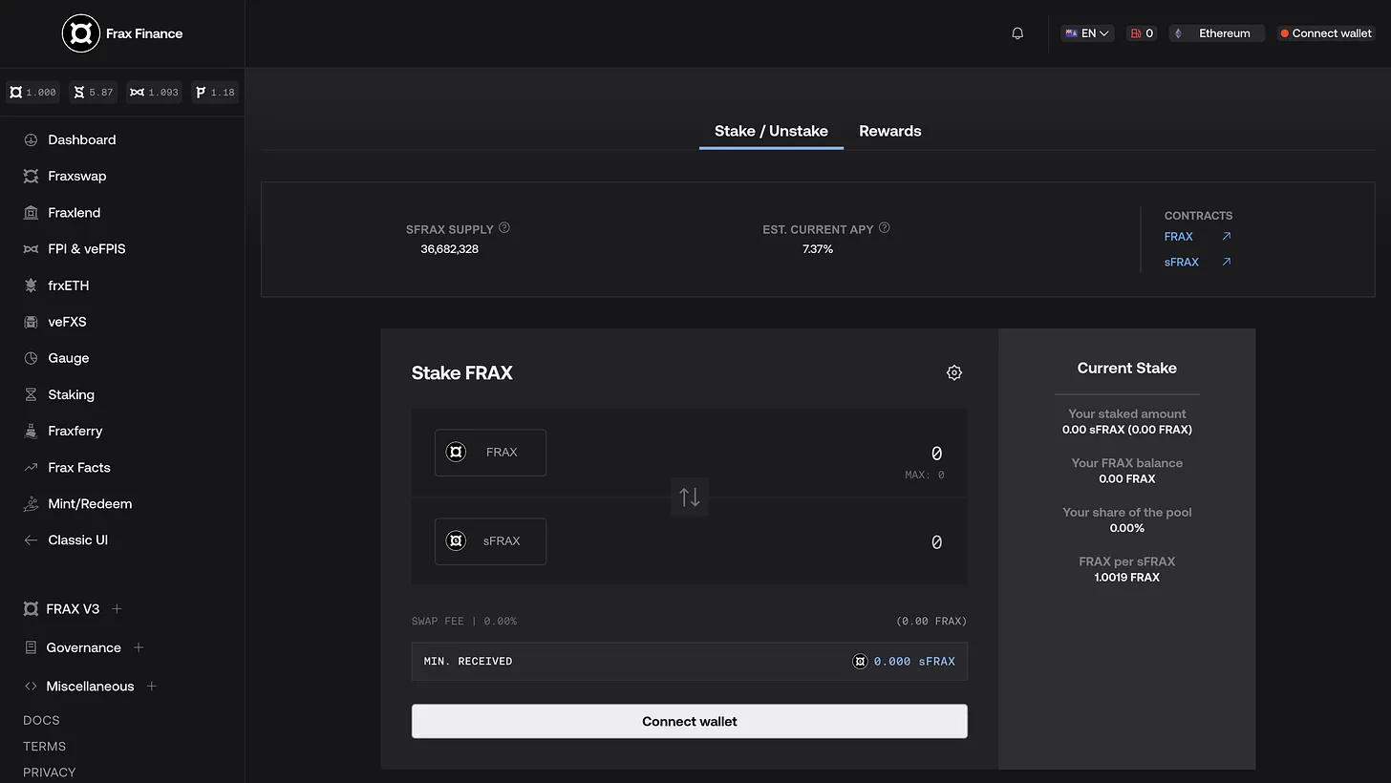1391x783 pixels.
Task: Click MAX: 0 under FRAX amount
Action: [925, 476]
